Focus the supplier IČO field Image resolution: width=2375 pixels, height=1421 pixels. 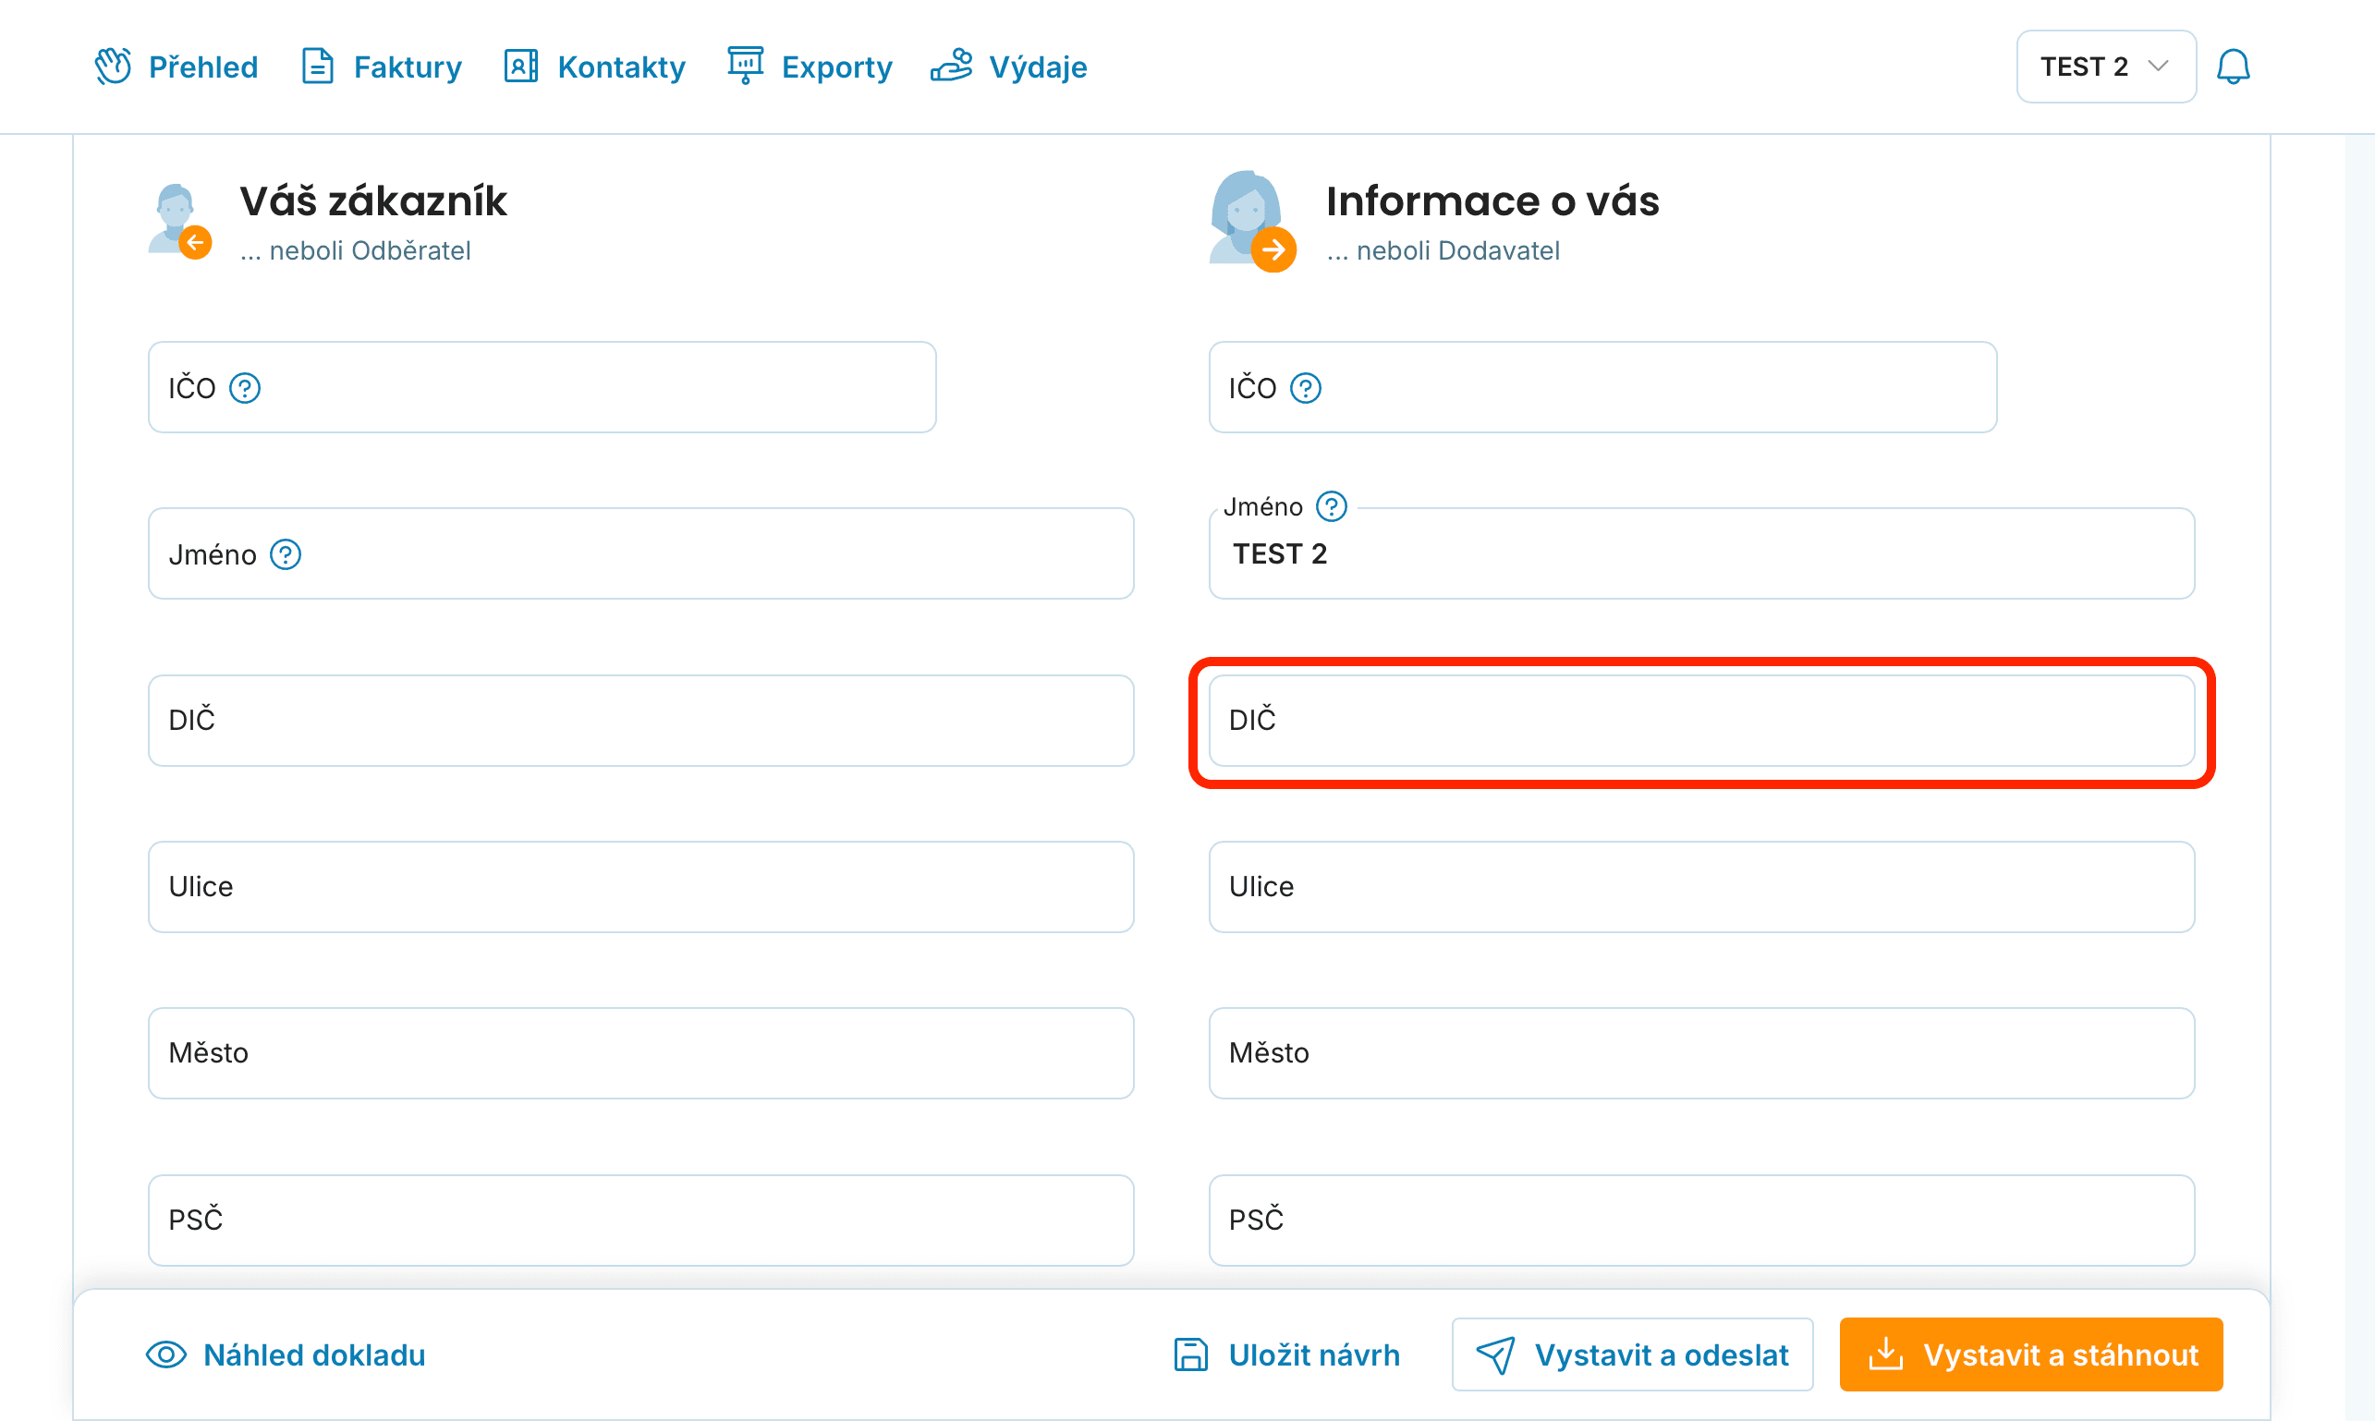(x=1602, y=388)
